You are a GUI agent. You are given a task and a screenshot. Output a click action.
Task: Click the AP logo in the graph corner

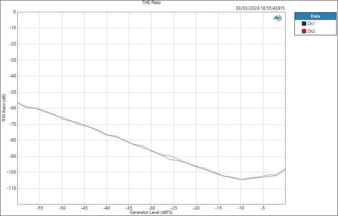click(278, 18)
